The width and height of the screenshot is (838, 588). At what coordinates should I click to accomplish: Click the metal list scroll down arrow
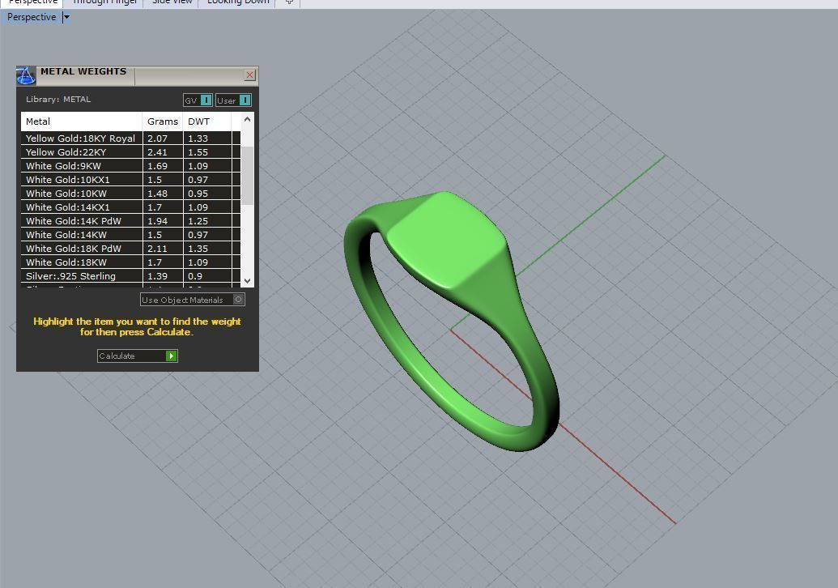tap(248, 280)
